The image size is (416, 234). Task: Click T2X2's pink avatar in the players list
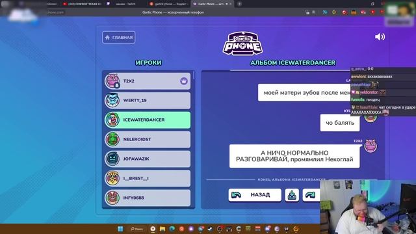pyautogui.click(x=112, y=81)
